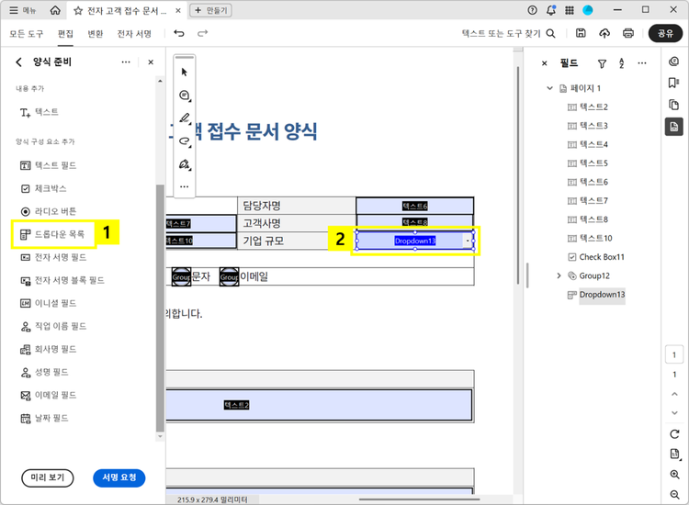Add a 회사명 필드
The width and height of the screenshot is (689, 505).
[x=49, y=349]
